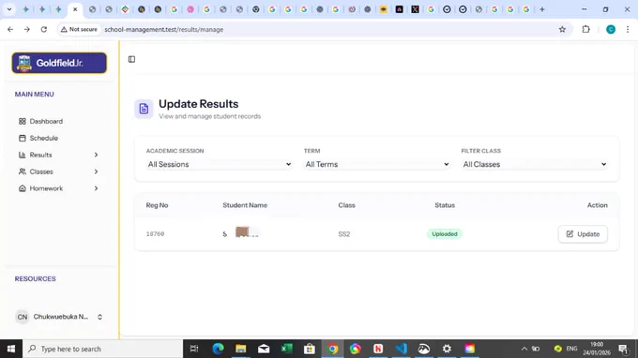Expand the Results submenu chevron
The width and height of the screenshot is (638, 358).
tap(96, 155)
